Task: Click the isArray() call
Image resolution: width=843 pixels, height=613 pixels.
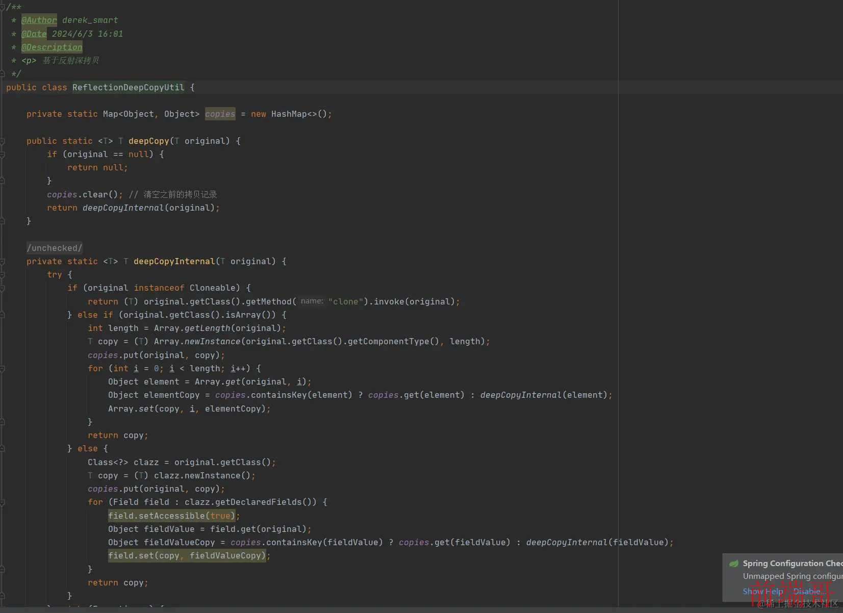Action: pyautogui.click(x=248, y=315)
